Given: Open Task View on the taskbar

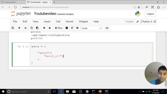Looking at the screenshot, I should 54,91.
